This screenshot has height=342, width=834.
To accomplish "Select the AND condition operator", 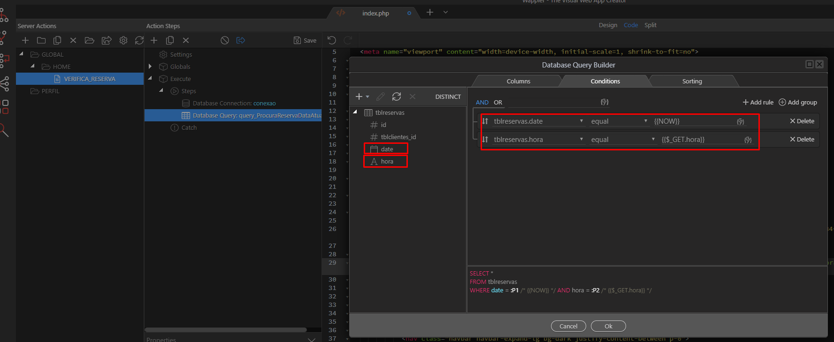I will 482,102.
